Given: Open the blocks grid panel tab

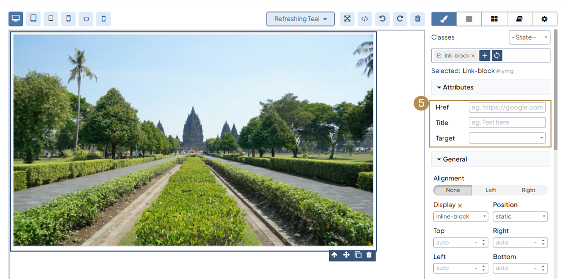Looking at the screenshot, I should tap(494, 19).
